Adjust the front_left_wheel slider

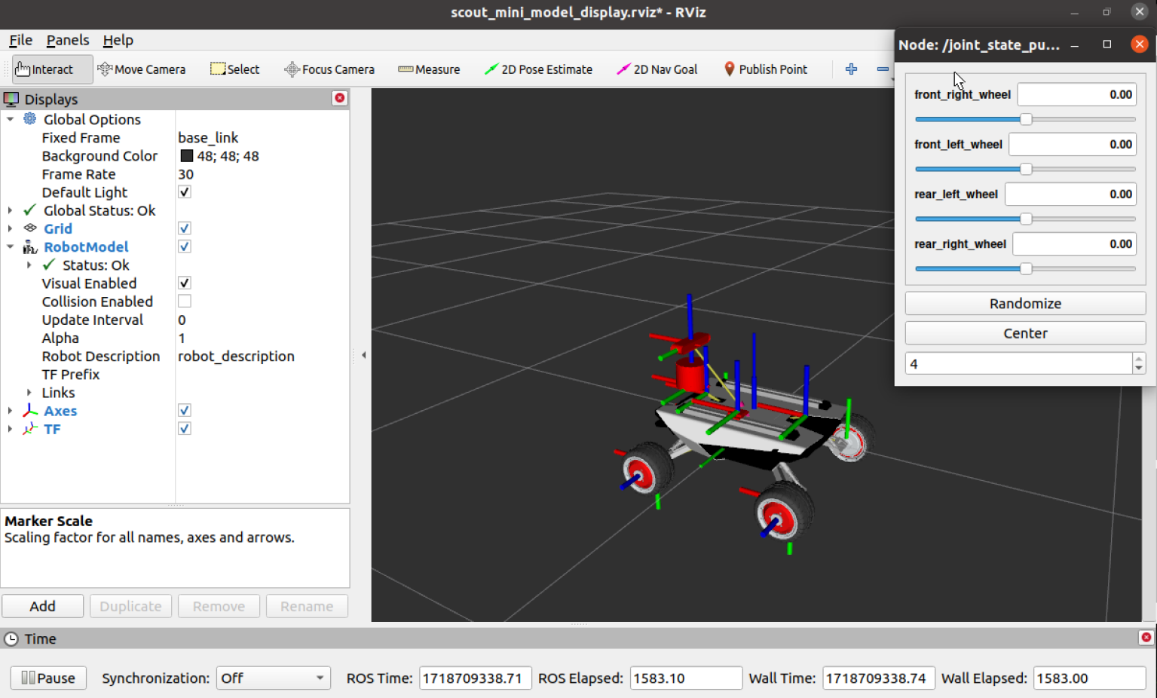[1026, 169]
